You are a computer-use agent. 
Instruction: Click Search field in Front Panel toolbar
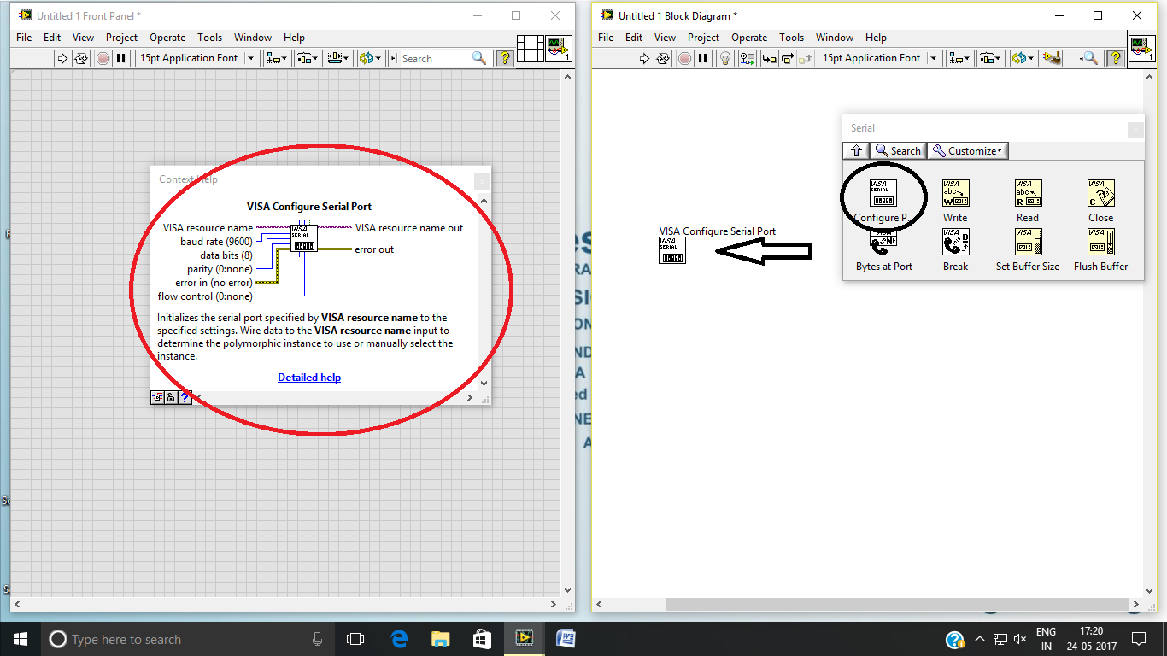pyautogui.click(x=437, y=58)
